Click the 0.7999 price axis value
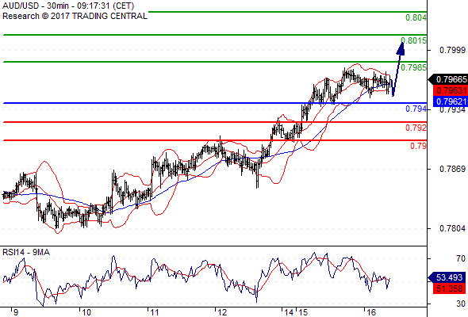Viewport: 468px width, 317px height. (452, 50)
